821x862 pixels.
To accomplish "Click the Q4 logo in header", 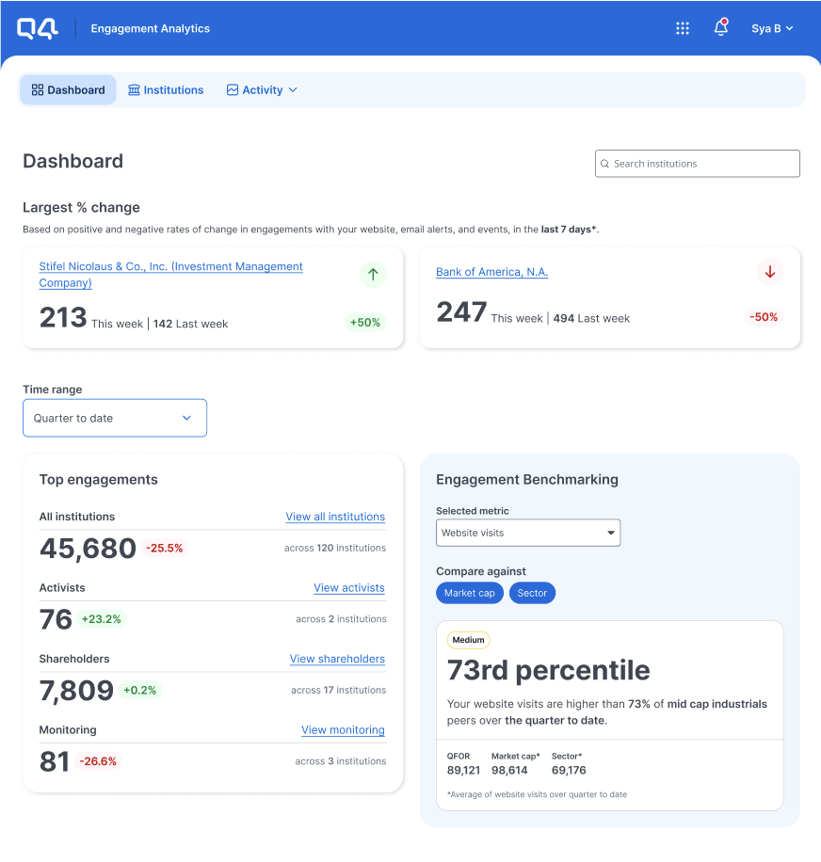I will pyautogui.click(x=38, y=28).
